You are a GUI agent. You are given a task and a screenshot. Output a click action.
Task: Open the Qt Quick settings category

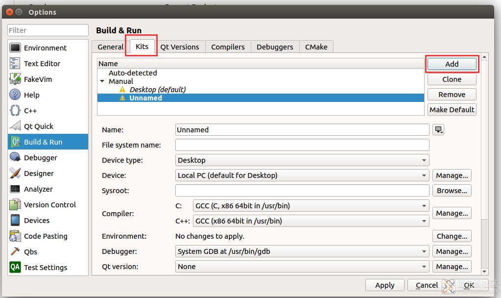coord(48,126)
